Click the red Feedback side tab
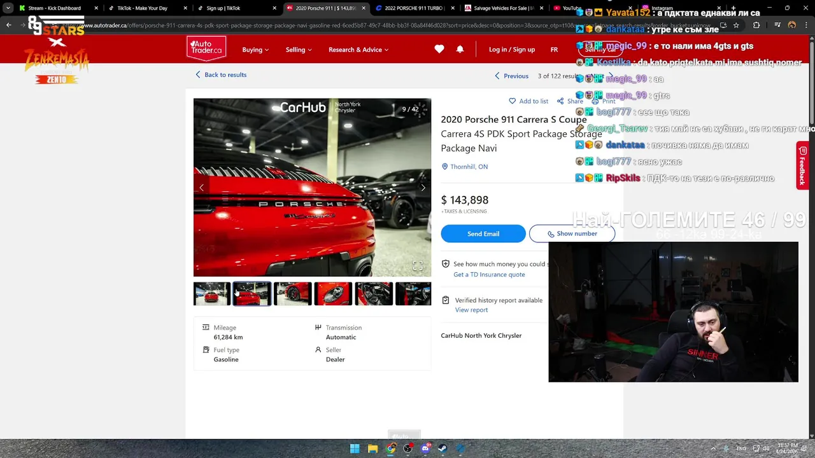This screenshot has width=815, height=458. pyautogui.click(x=802, y=165)
